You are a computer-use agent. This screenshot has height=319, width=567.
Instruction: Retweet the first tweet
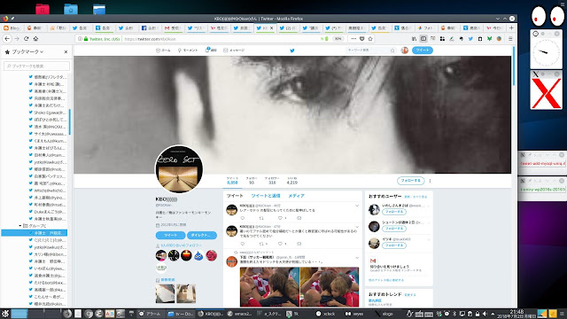(261, 218)
